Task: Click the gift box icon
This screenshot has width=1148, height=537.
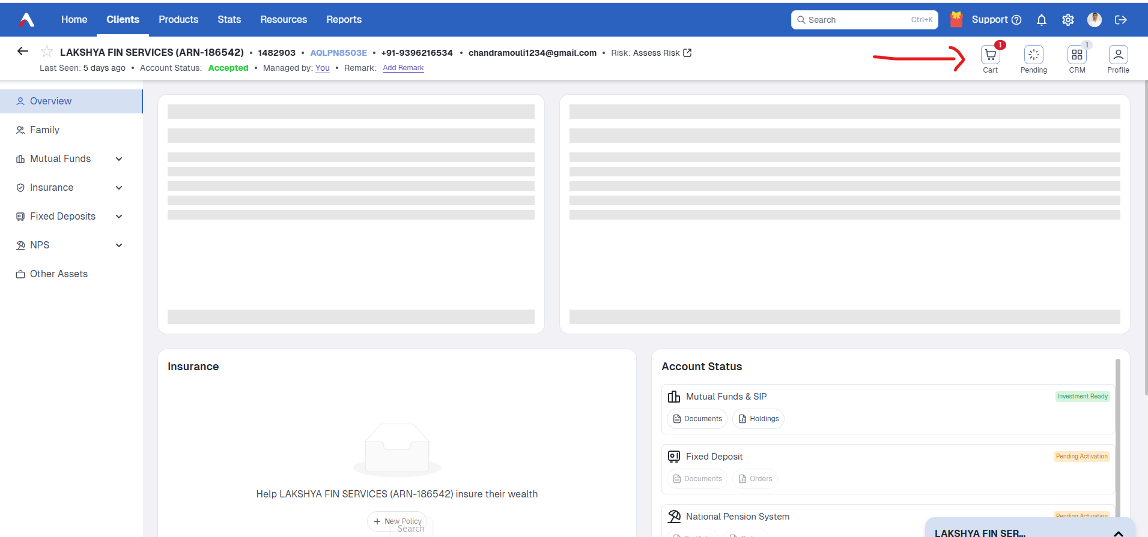Action: pyautogui.click(x=956, y=19)
